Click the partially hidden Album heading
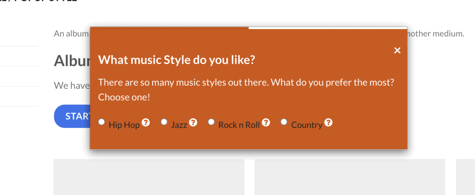 (72, 61)
